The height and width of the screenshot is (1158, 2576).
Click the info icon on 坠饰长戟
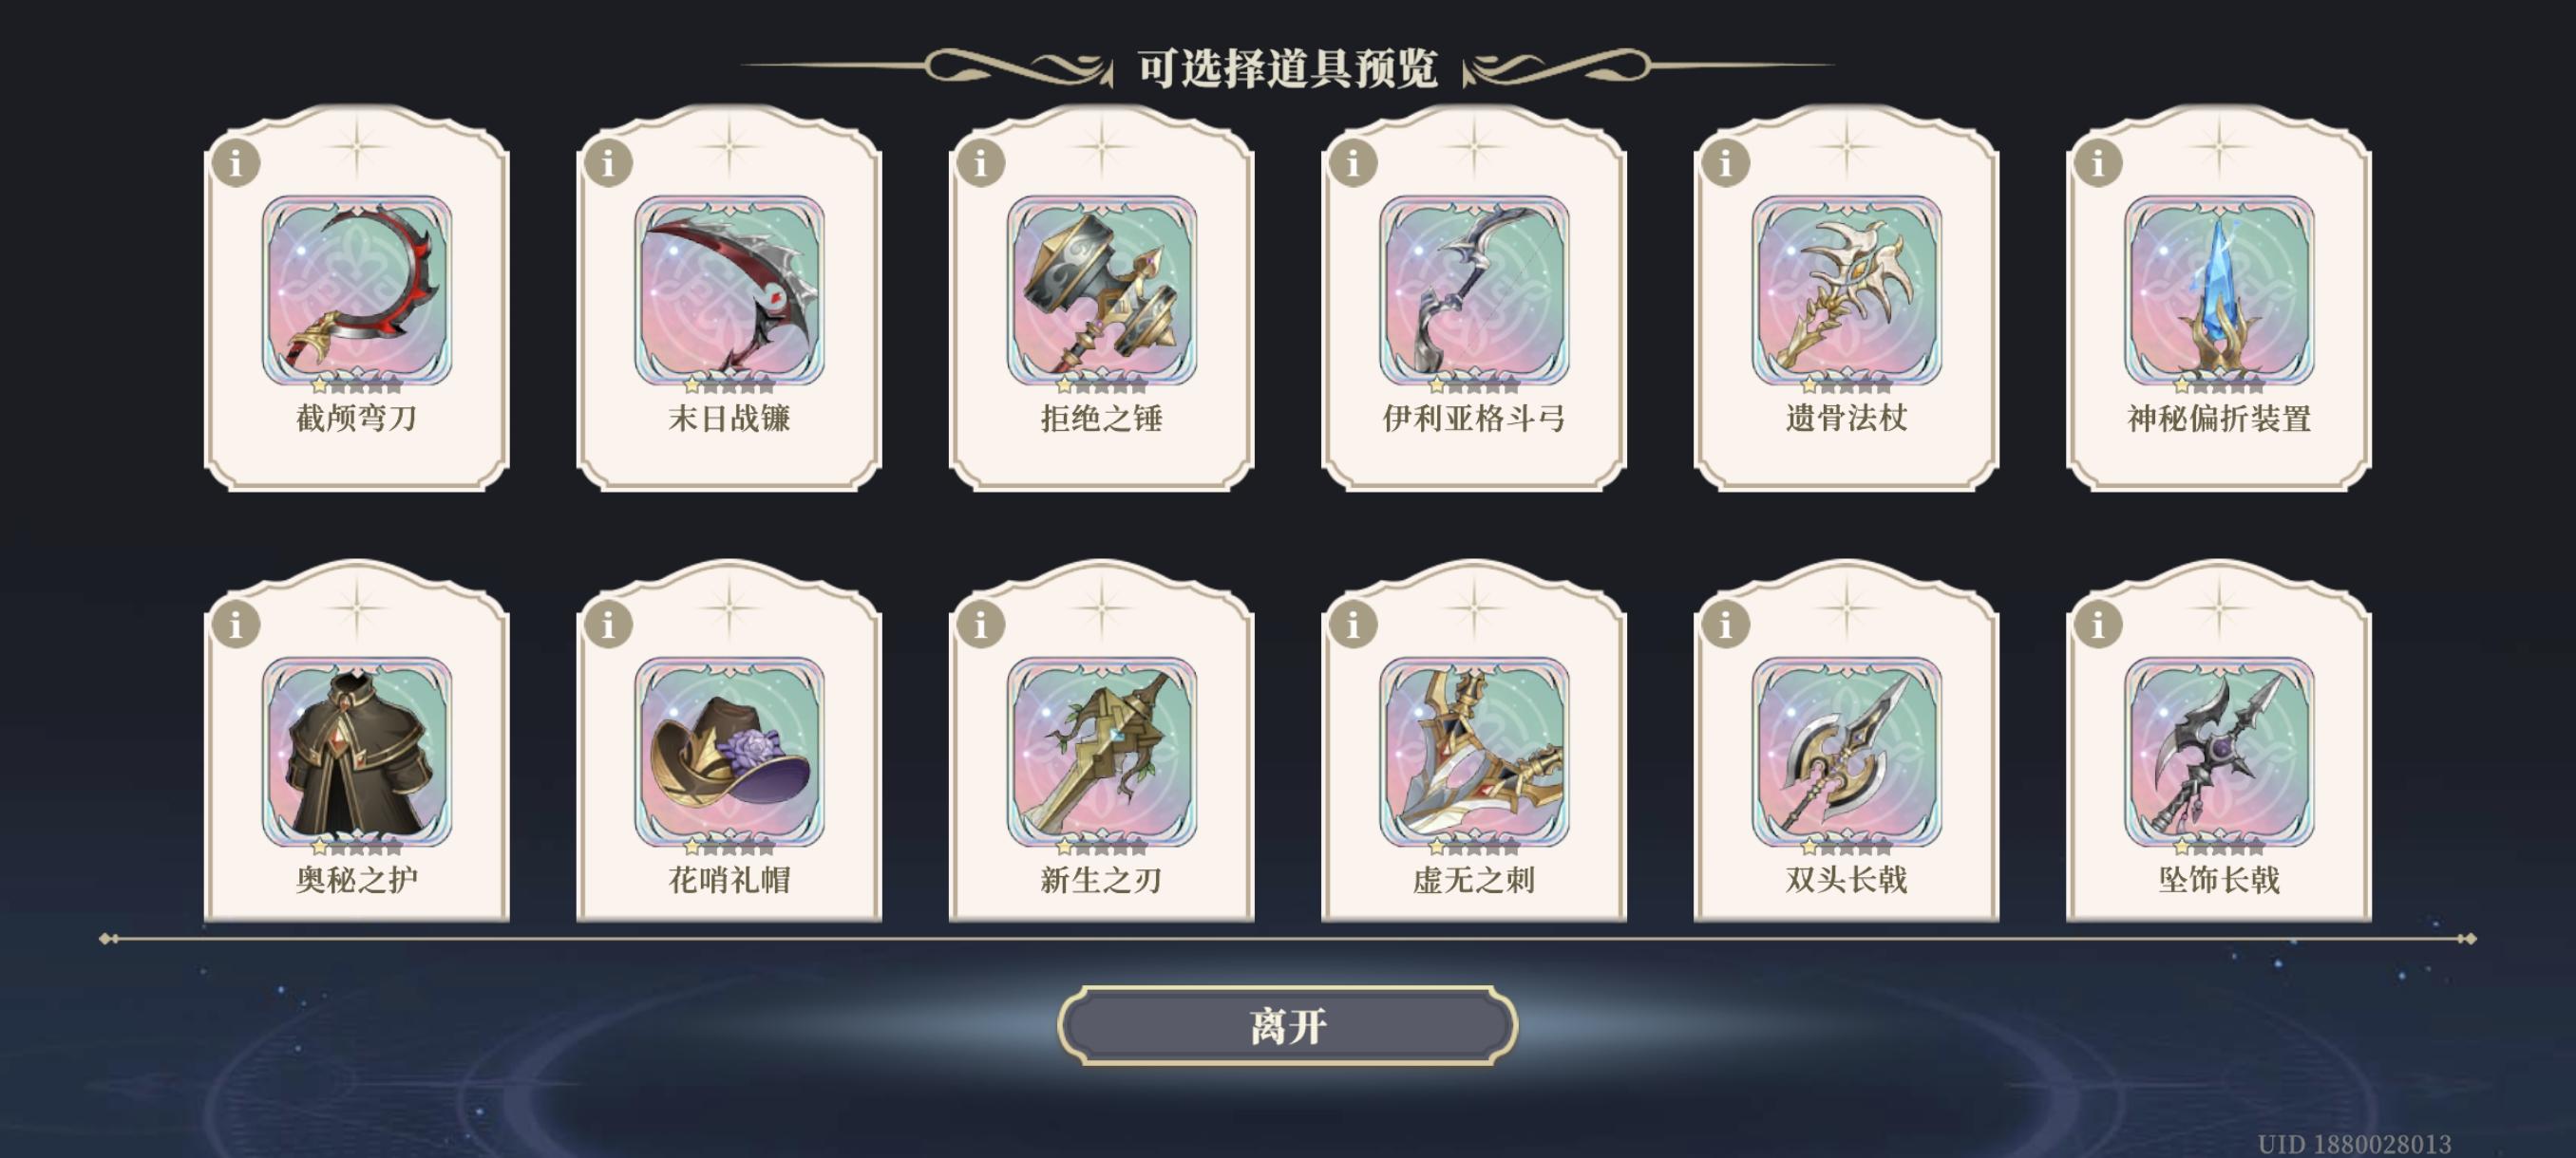coord(2098,625)
